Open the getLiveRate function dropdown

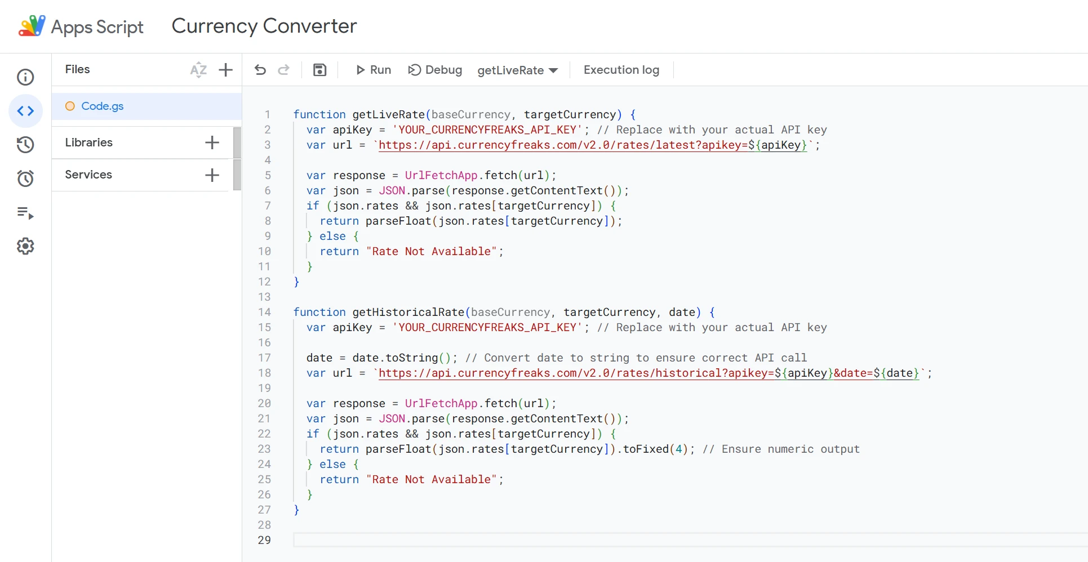[517, 70]
